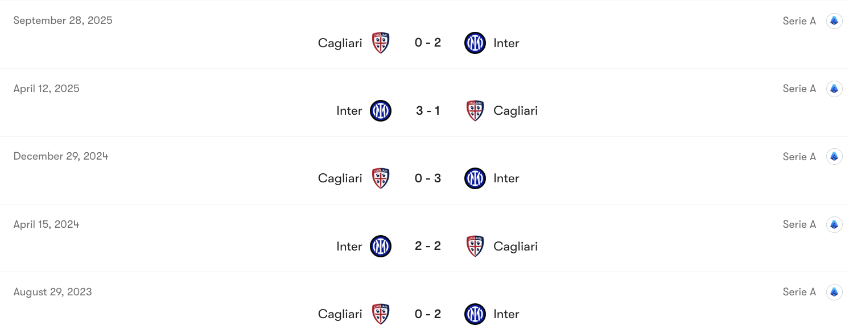Click the Serie A text on the April 15 row
849x334 pixels.
799,224
